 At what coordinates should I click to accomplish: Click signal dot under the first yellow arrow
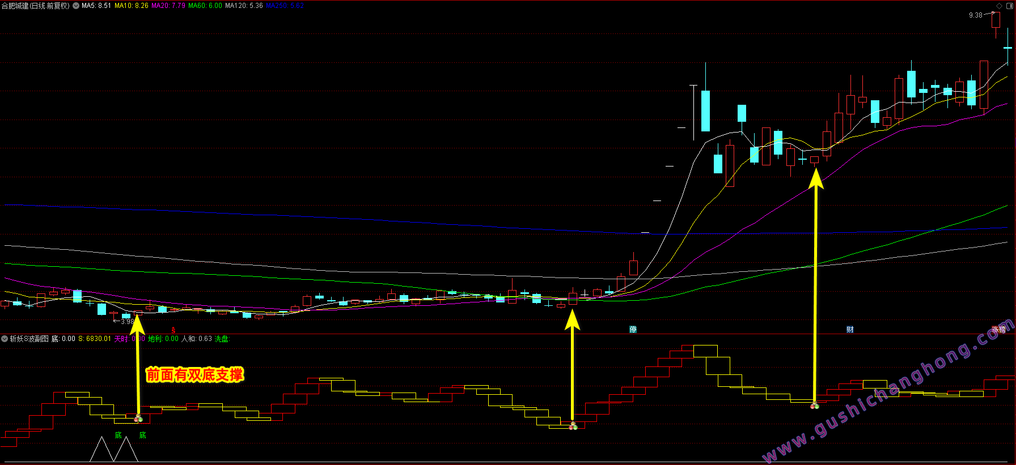pos(138,419)
